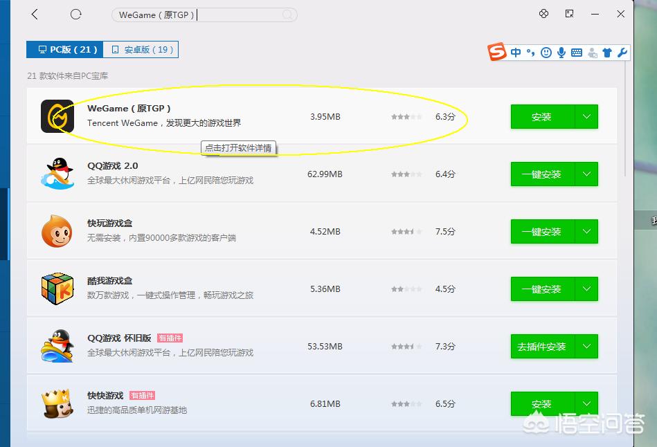
Task: Click the 有插件 tag on 快快游戏
Action: [x=143, y=396]
